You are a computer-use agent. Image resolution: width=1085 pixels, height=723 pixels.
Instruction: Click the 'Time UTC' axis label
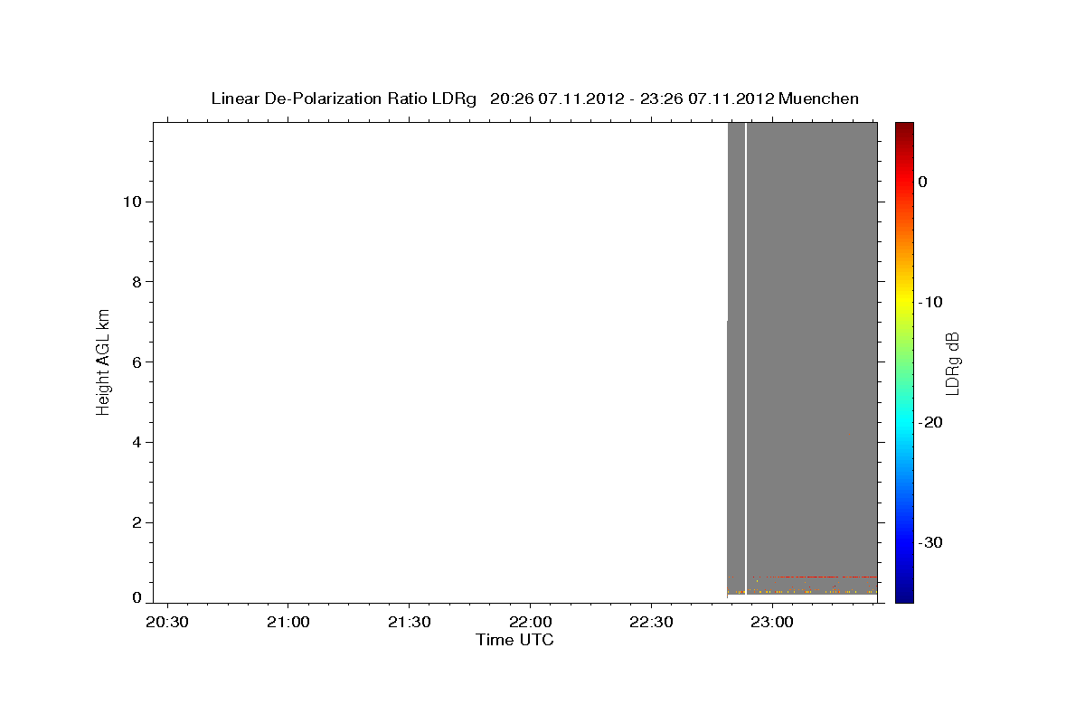[514, 640]
